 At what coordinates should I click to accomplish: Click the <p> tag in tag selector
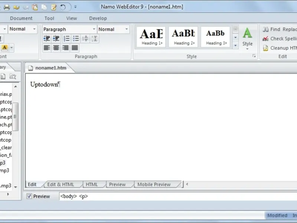(x=83, y=196)
